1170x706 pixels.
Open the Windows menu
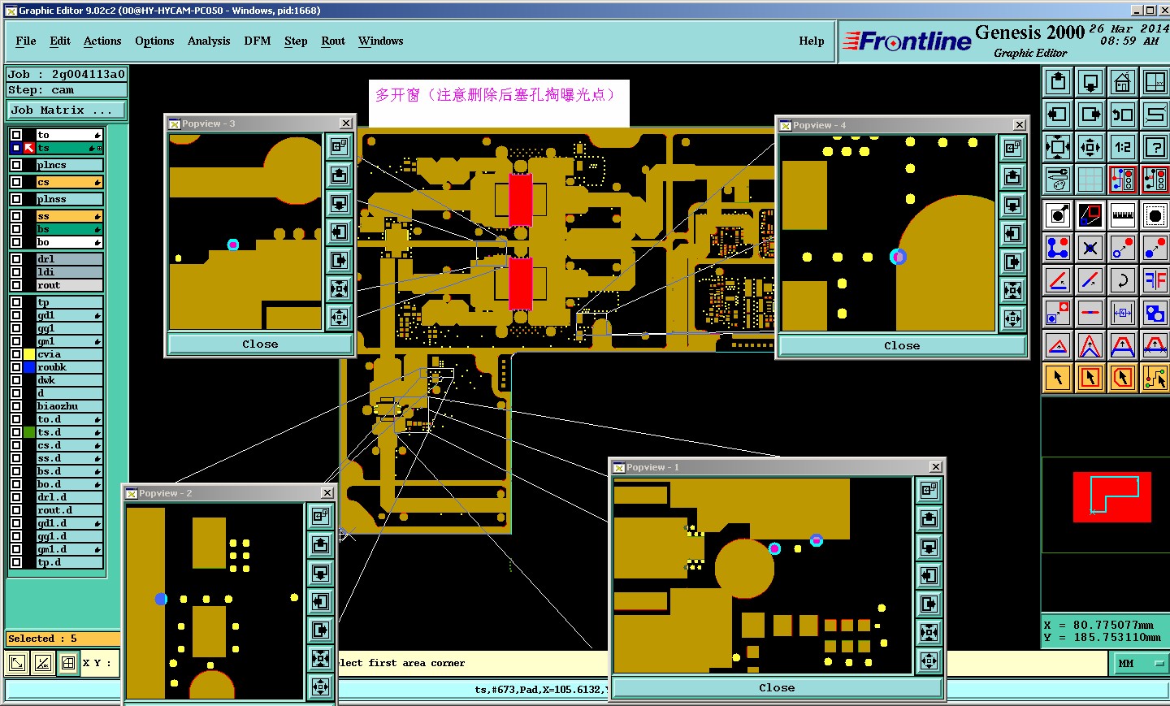(381, 41)
